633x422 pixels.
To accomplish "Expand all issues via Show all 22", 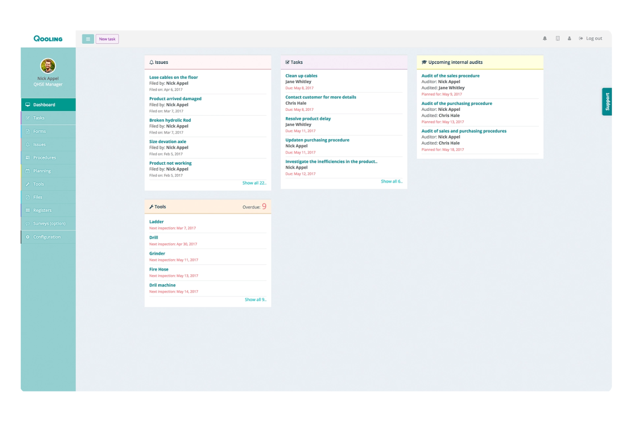I will pyautogui.click(x=254, y=183).
